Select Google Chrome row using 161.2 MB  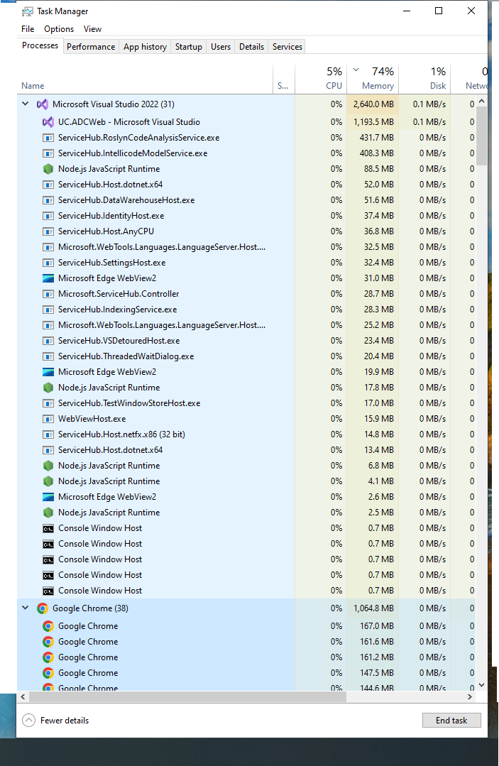pyautogui.click(x=246, y=657)
